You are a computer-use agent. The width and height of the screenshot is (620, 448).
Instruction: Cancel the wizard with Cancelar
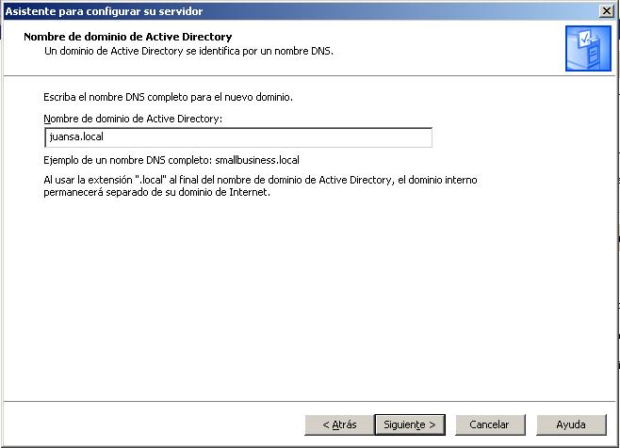[x=490, y=424]
